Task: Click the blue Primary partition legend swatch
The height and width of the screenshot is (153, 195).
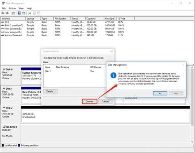Action: point(19,145)
